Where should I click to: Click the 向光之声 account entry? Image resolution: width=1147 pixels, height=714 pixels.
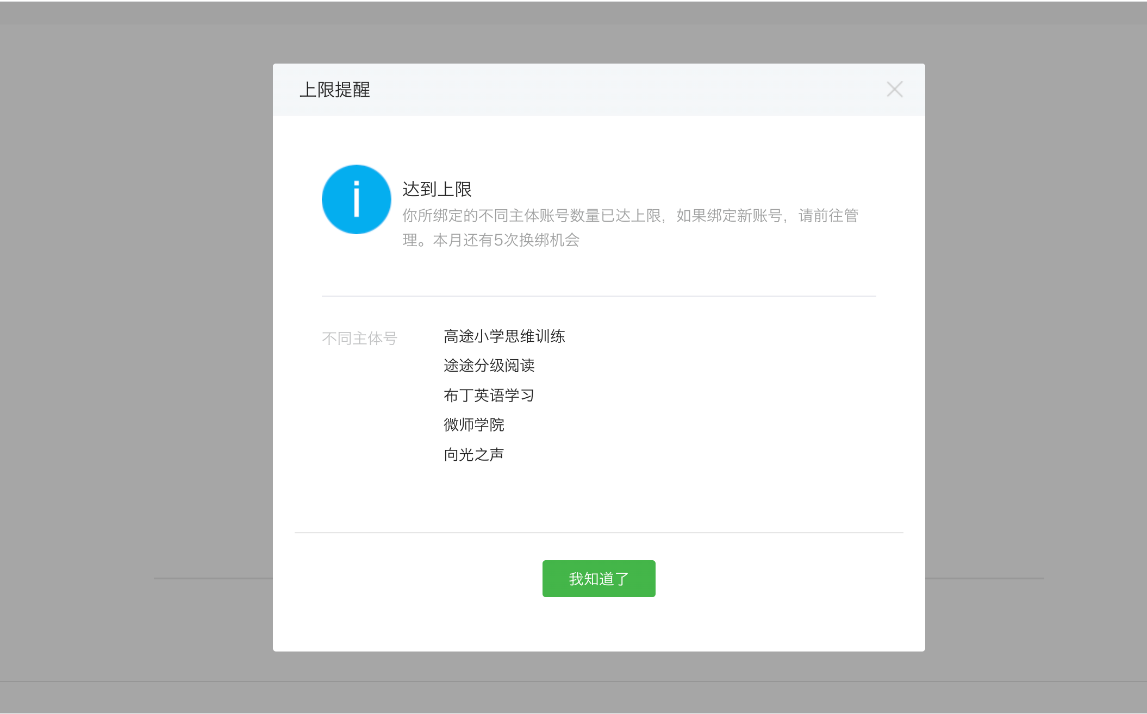(x=473, y=454)
